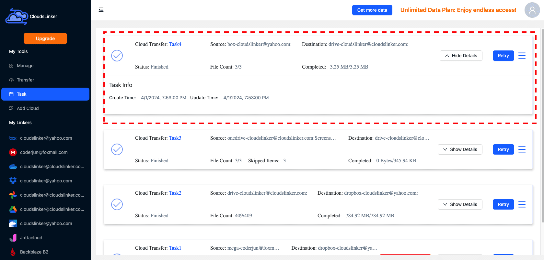This screenshot has height=260, width=544.
Task: Click the My Tools heading
Action: coord(18,51)
